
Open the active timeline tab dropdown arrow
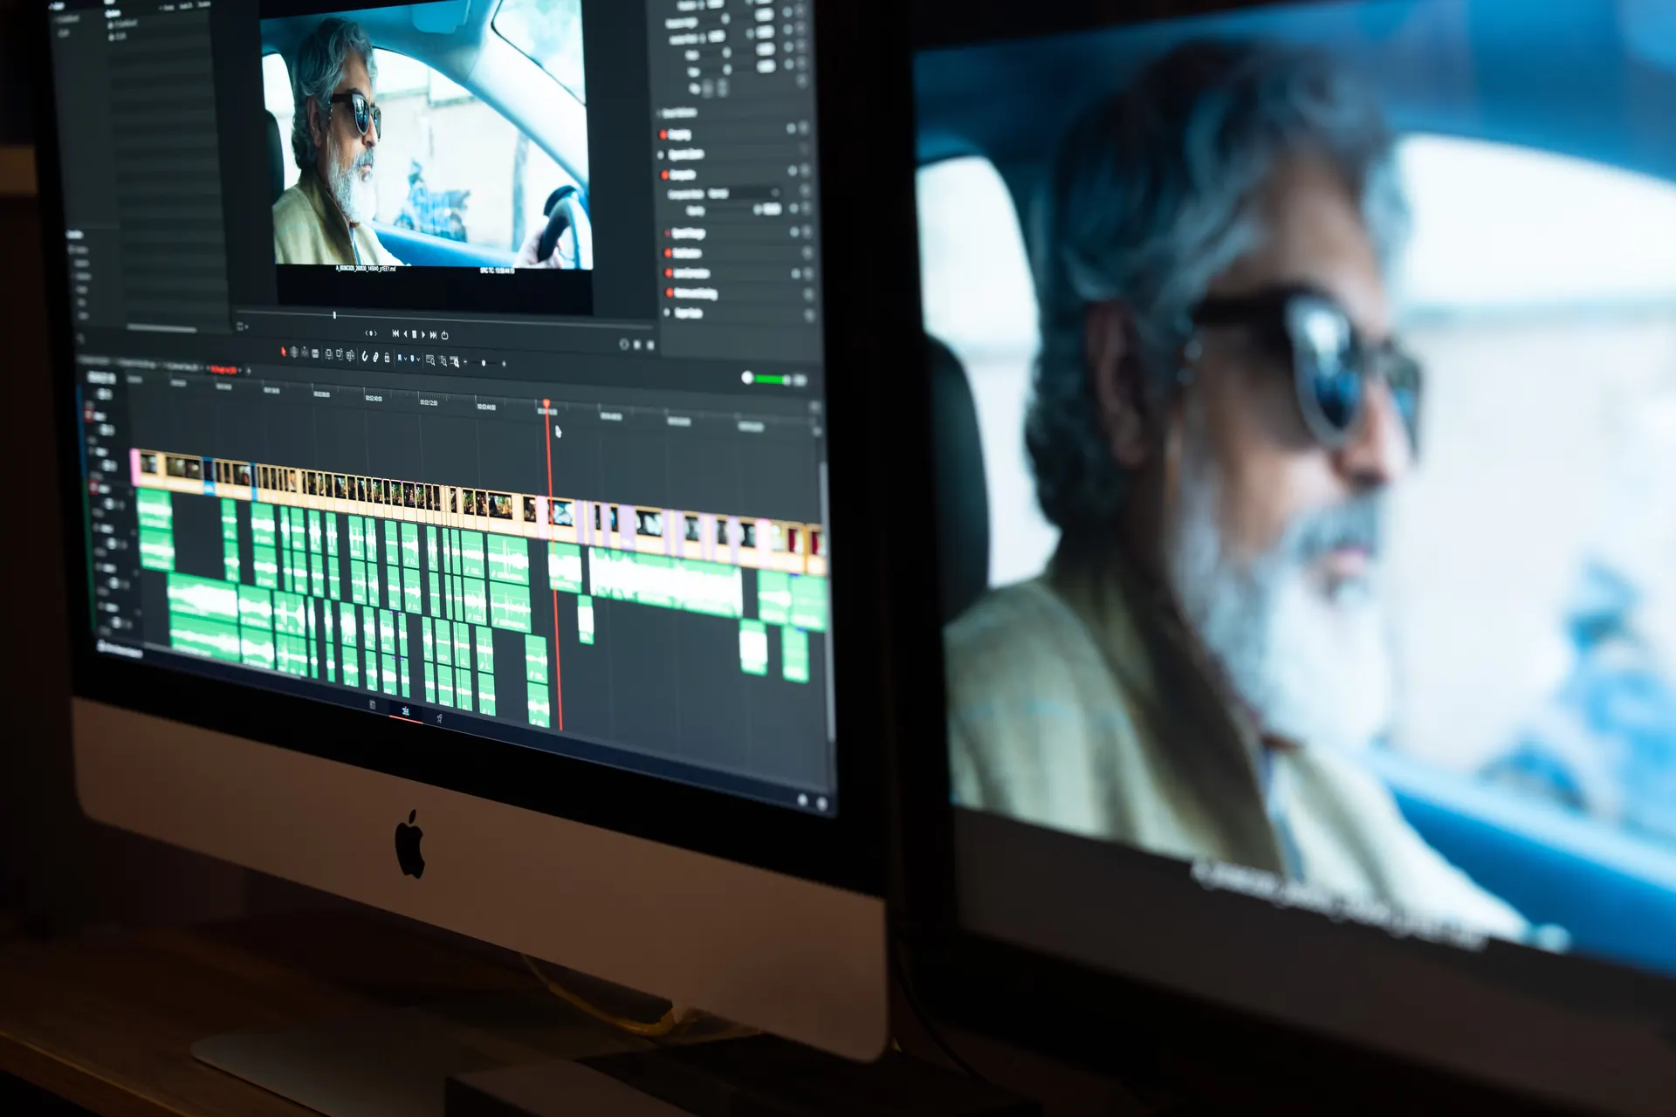(x=240, y=369)
